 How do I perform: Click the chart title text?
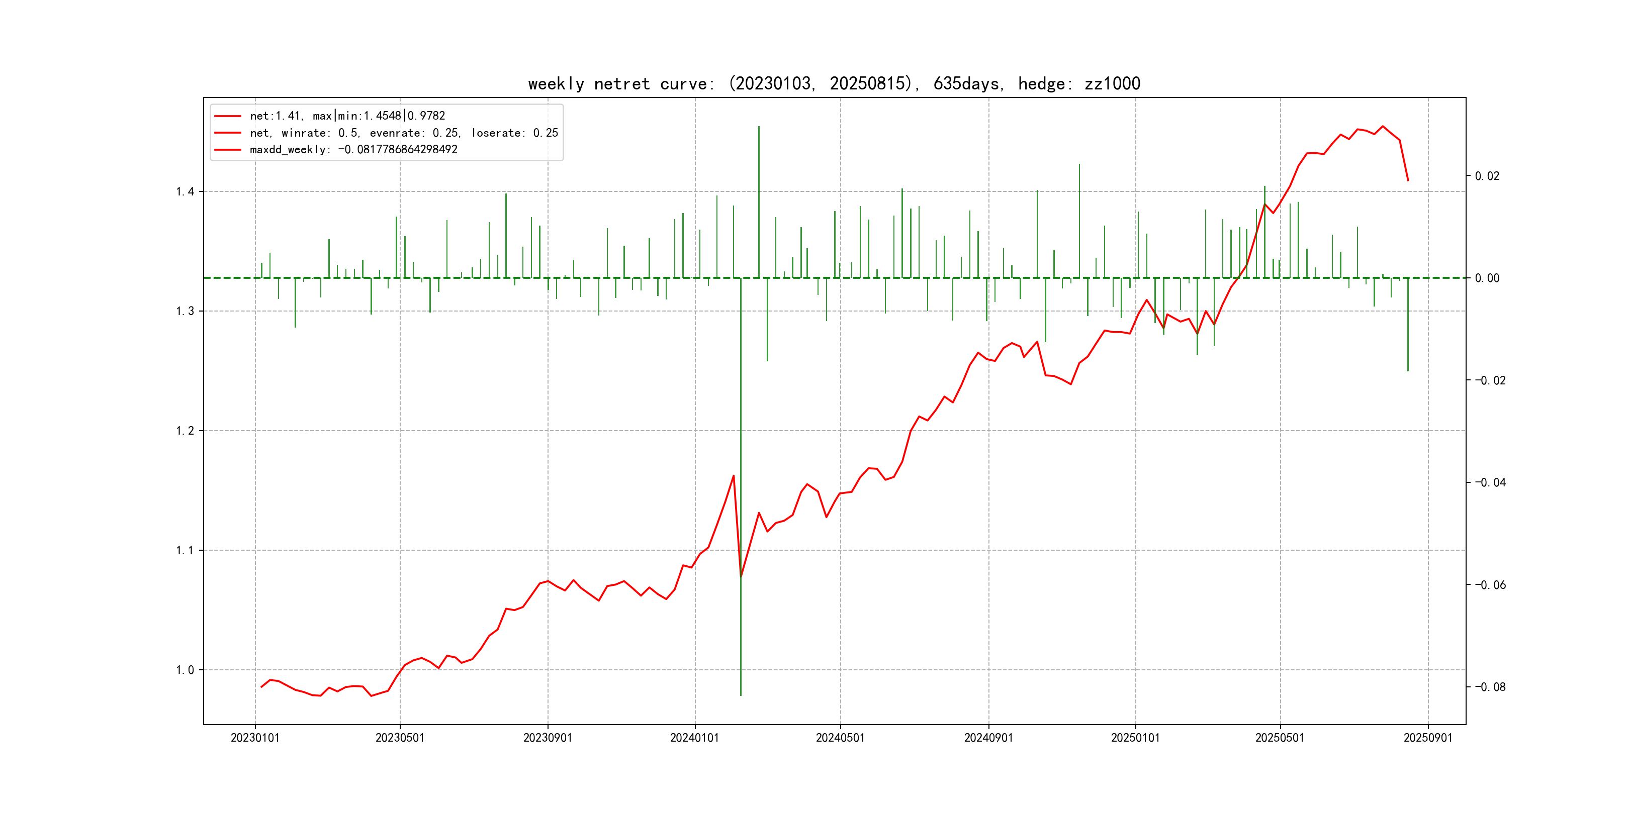(x=834, y=83)
